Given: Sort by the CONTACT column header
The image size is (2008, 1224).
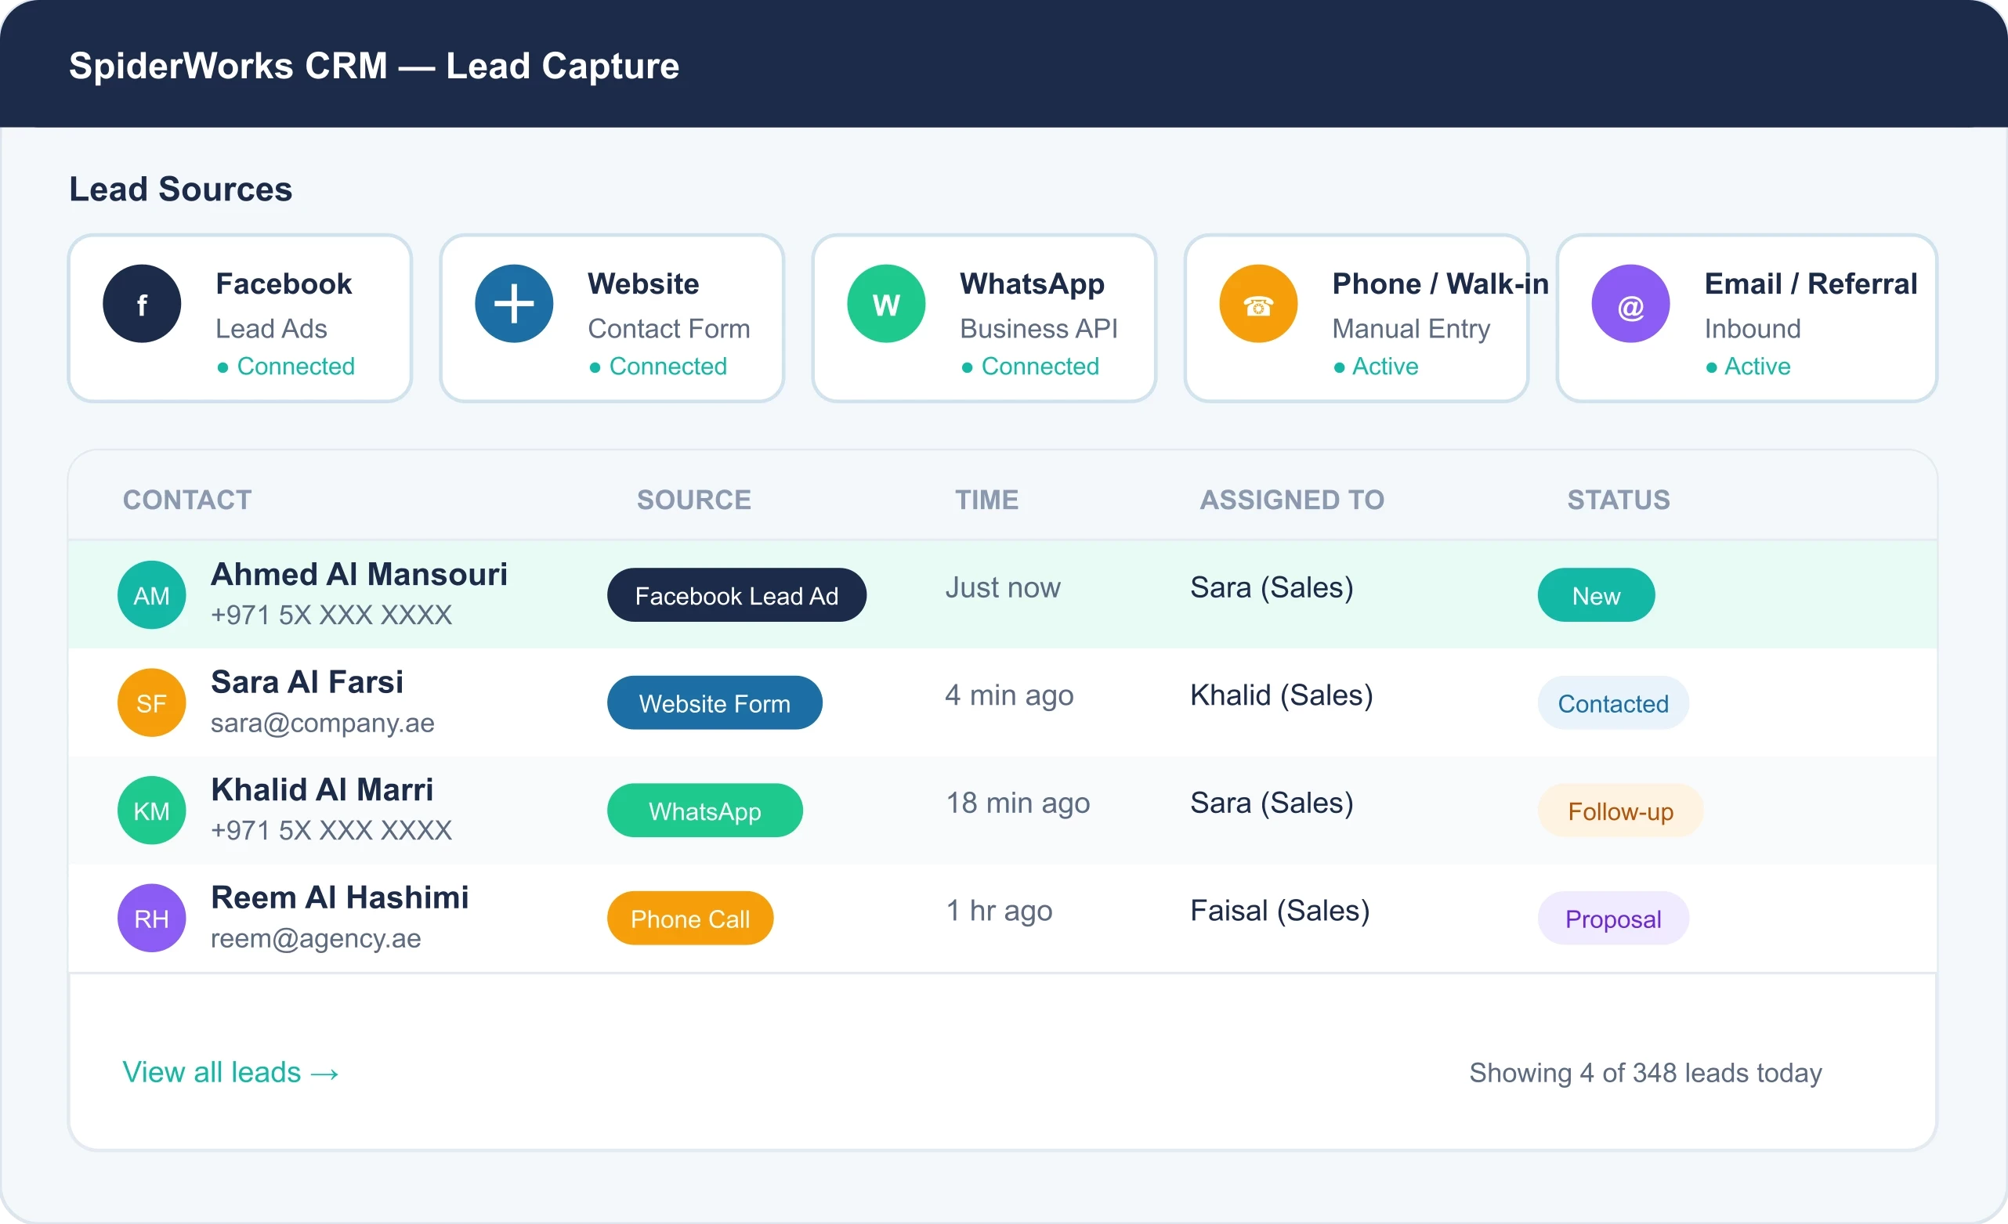Looking at the screenshot, I should pos(187,499).
